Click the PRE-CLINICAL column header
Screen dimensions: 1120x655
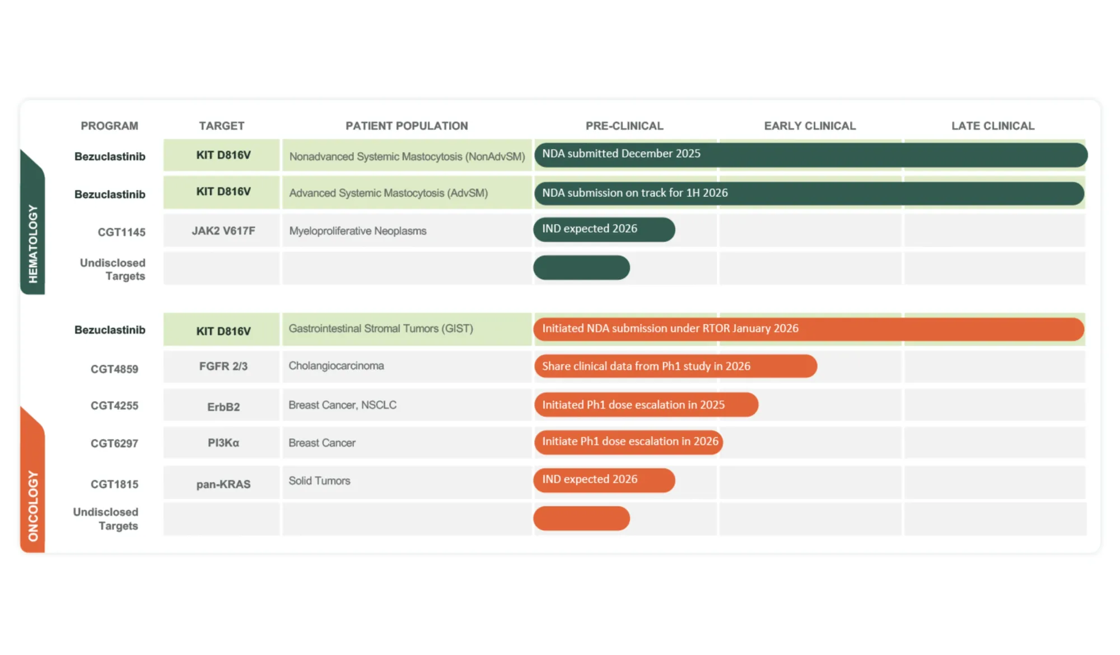(x=624, y=126)
